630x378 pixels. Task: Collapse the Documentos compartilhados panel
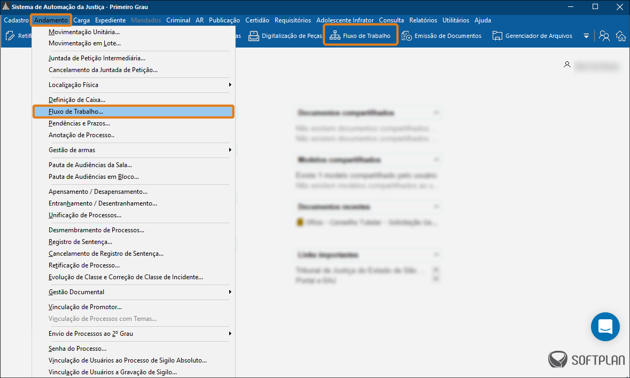437,113
